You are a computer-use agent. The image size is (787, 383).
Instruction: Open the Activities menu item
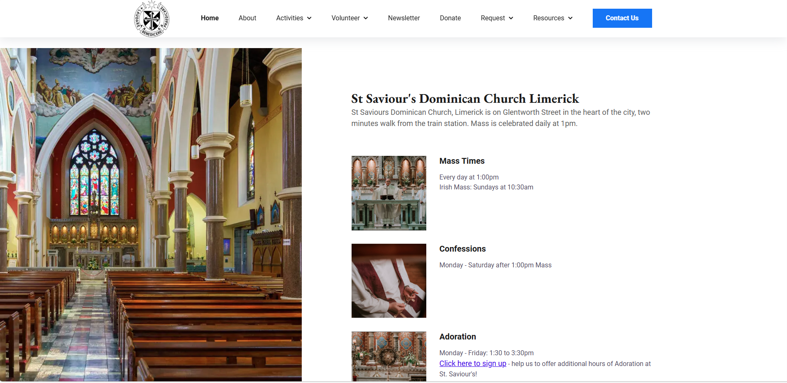click(x=290, y=18)
